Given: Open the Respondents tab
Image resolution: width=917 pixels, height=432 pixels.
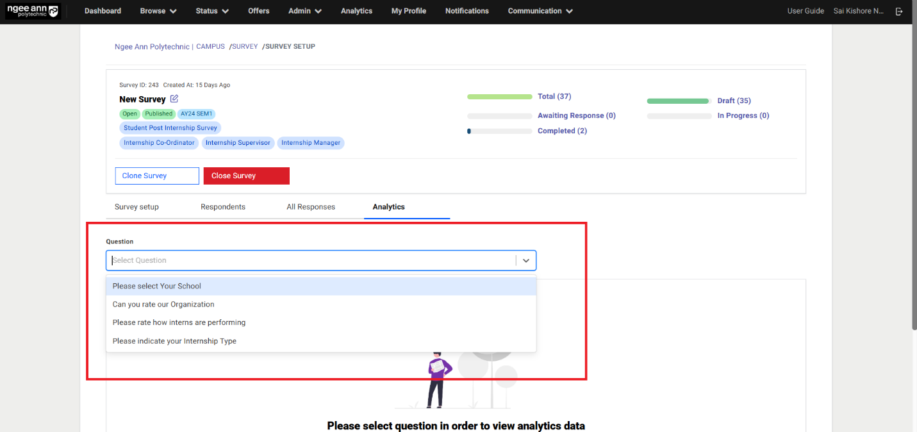Looking at the screenshot, I should point(223,207).
